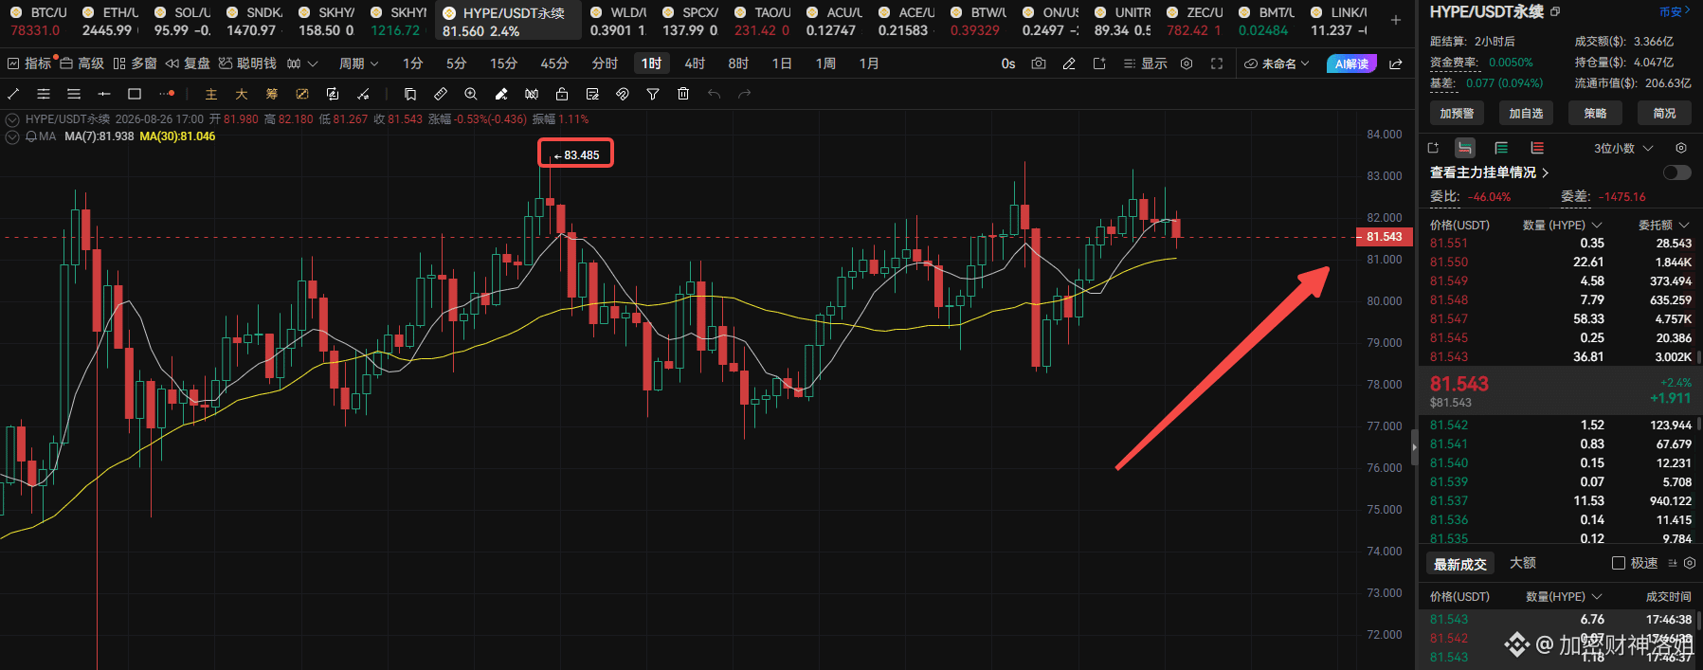The height and width of the screenshot is (670, 1703).
Task: Open the pencil edit tool in top bar
Action: (1069, 63)
